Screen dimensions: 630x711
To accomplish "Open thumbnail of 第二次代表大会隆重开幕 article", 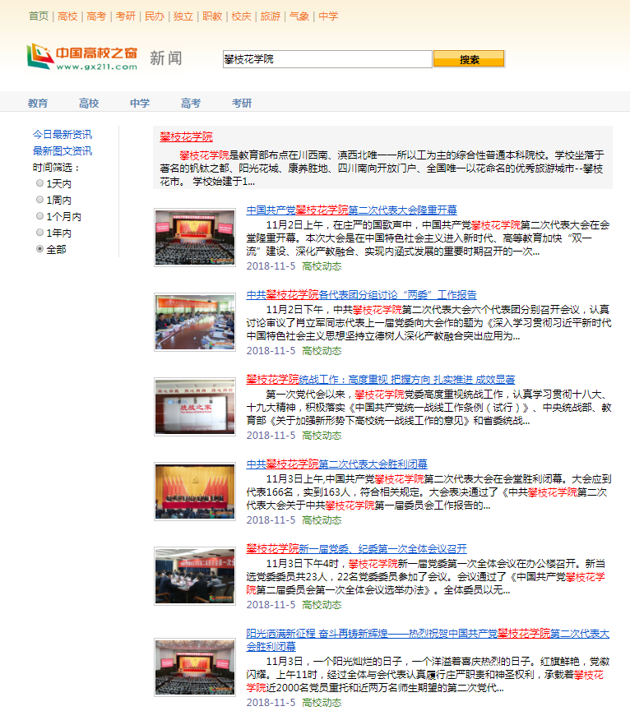I will (x=195, y=238).
